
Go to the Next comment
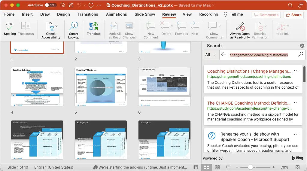point(195,29)
